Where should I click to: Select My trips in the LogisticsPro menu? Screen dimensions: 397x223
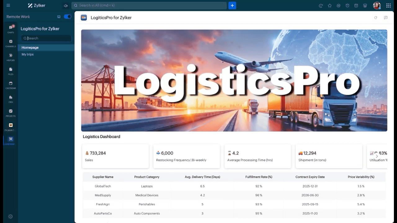[46, 54]
